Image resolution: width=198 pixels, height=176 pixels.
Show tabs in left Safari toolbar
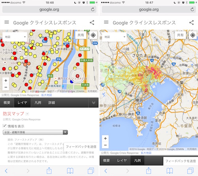tap(91, 171)
